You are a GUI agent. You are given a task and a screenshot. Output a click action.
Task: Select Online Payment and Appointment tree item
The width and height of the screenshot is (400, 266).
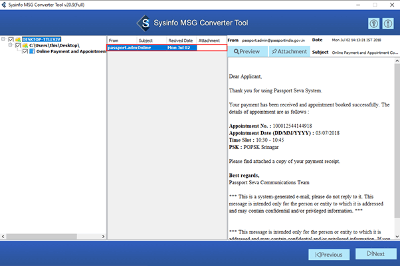click(x=71, y=51)
